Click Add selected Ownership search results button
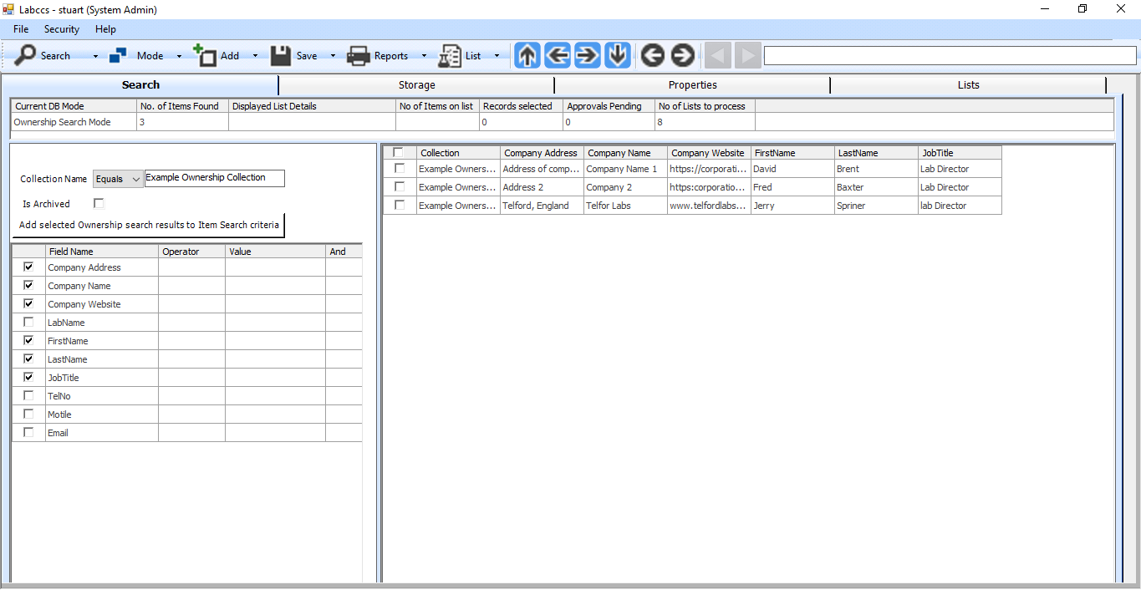This screenshot has width=1141, height=590. point(149,225)
